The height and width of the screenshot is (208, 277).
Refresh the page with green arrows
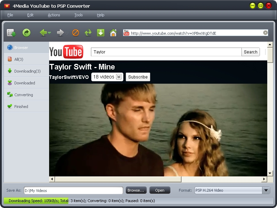pos(88,33)
